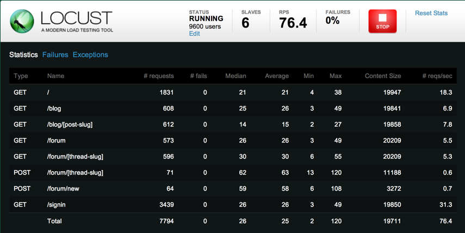The height and width of the screenshot is (233, 465).
Task: Sort by the Content Size column header
Action: tap(383, 76)
